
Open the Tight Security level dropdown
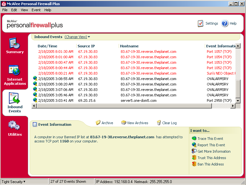coord(14,182)
